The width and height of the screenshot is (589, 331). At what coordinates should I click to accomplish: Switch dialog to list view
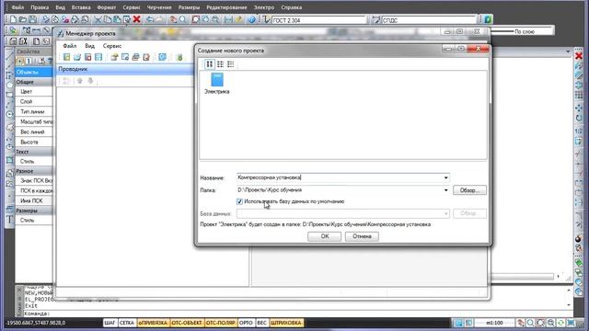point(231,64)
